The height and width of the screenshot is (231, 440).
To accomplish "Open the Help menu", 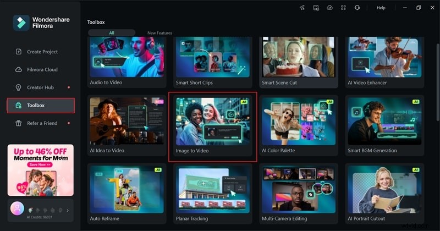I will tap(381, 8).
